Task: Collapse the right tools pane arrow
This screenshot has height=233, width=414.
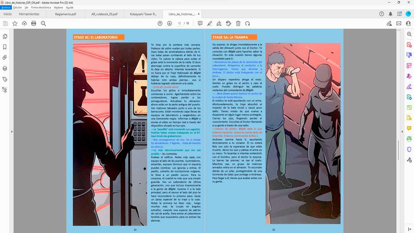Action: 402,132
